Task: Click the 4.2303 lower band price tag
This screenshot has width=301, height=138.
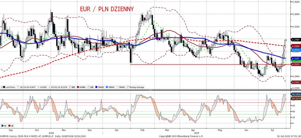Action: 296,82
